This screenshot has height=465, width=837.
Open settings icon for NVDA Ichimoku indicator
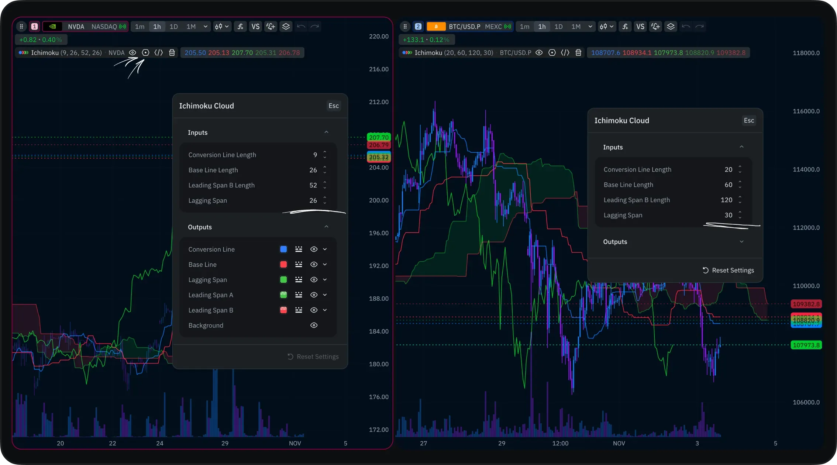(x=145, y=53)
